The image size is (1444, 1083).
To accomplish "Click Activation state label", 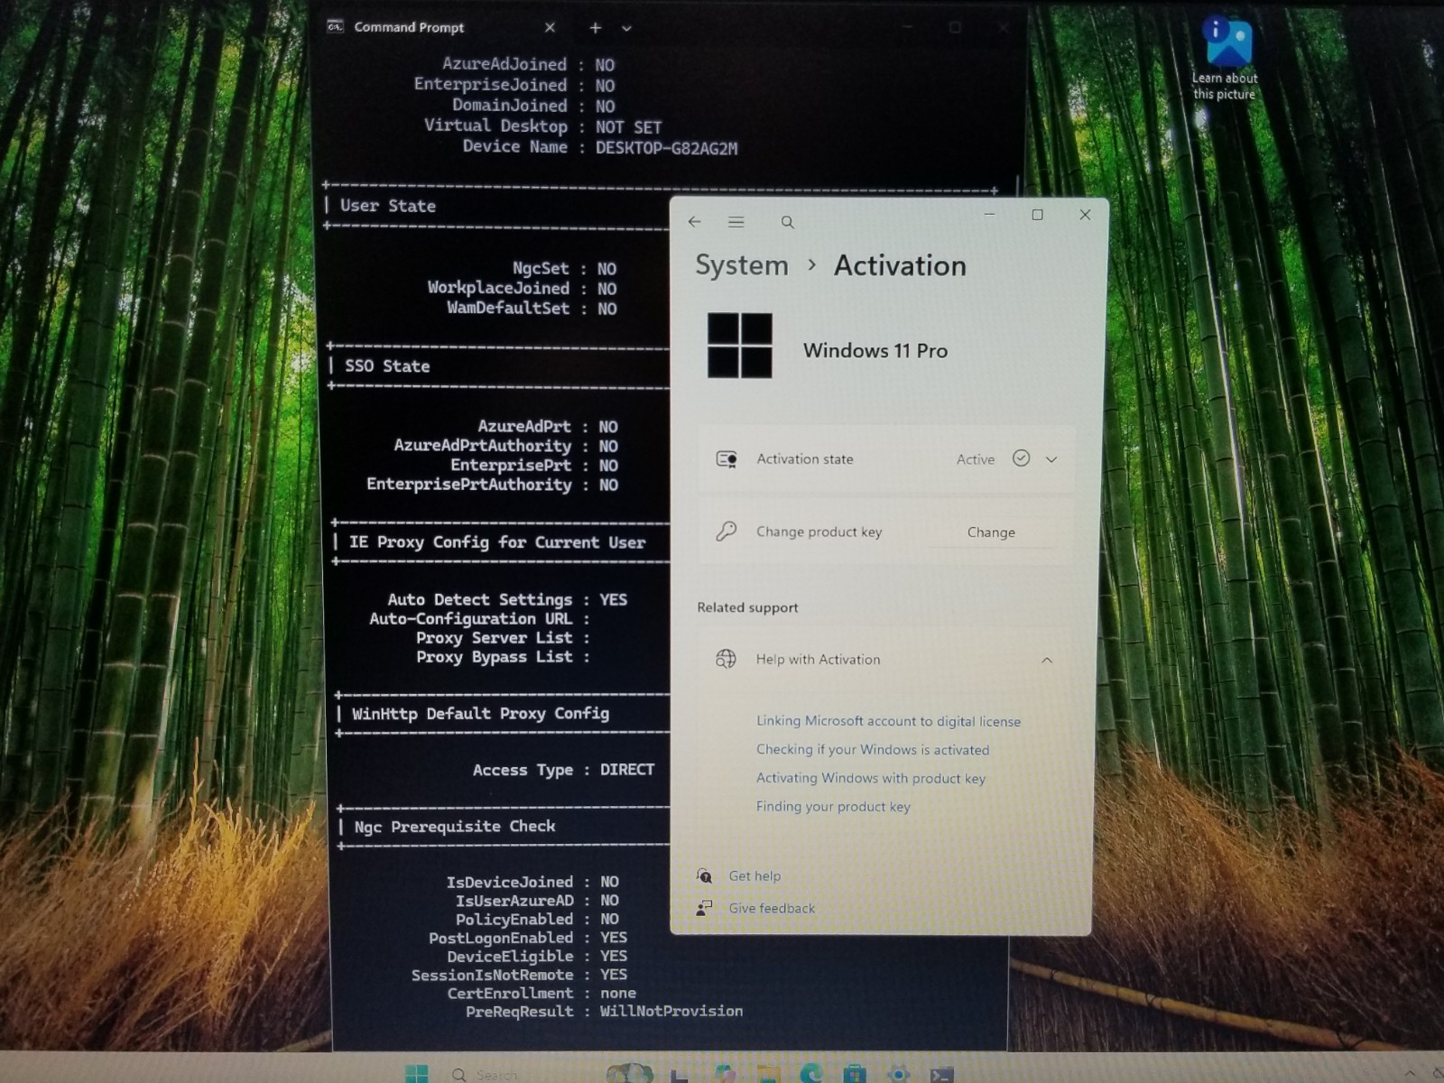I will 805,459.
